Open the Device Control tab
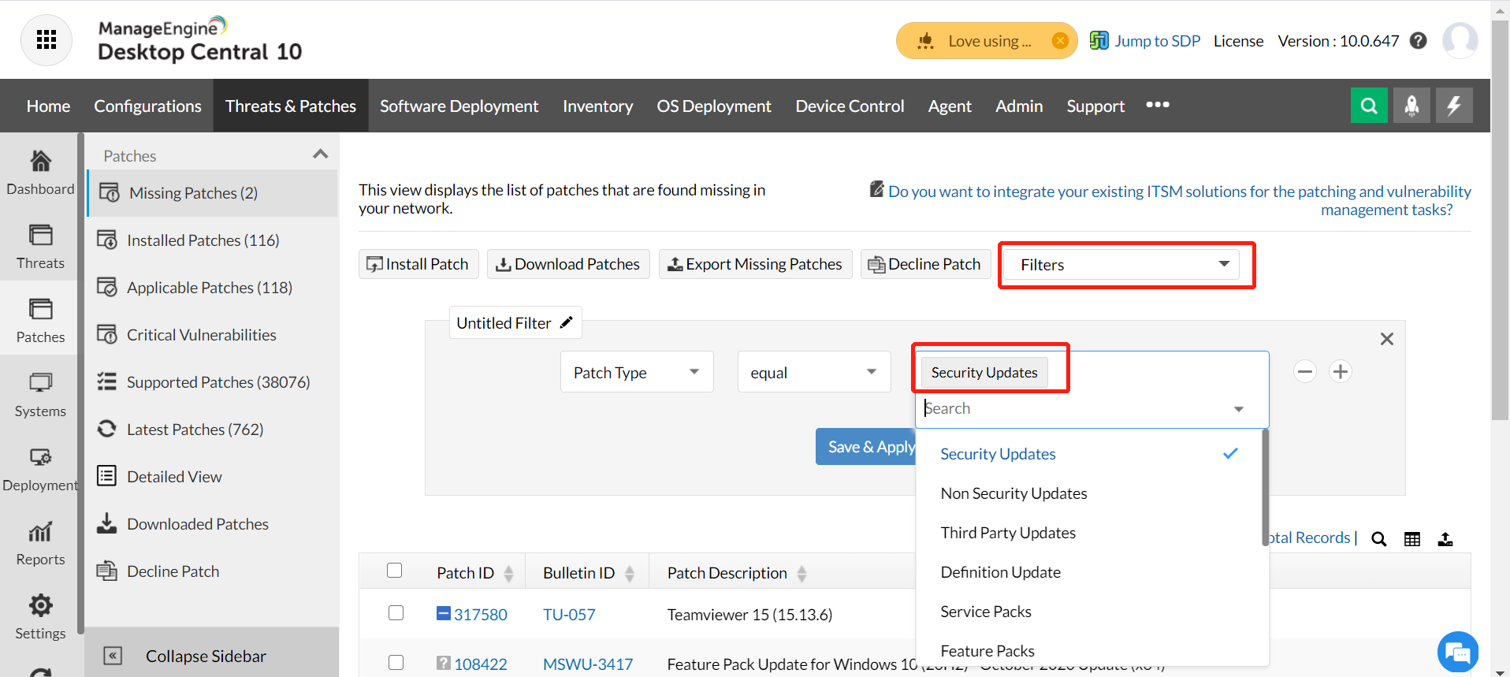The image size is (1510, 677). [x=850, y=106]
